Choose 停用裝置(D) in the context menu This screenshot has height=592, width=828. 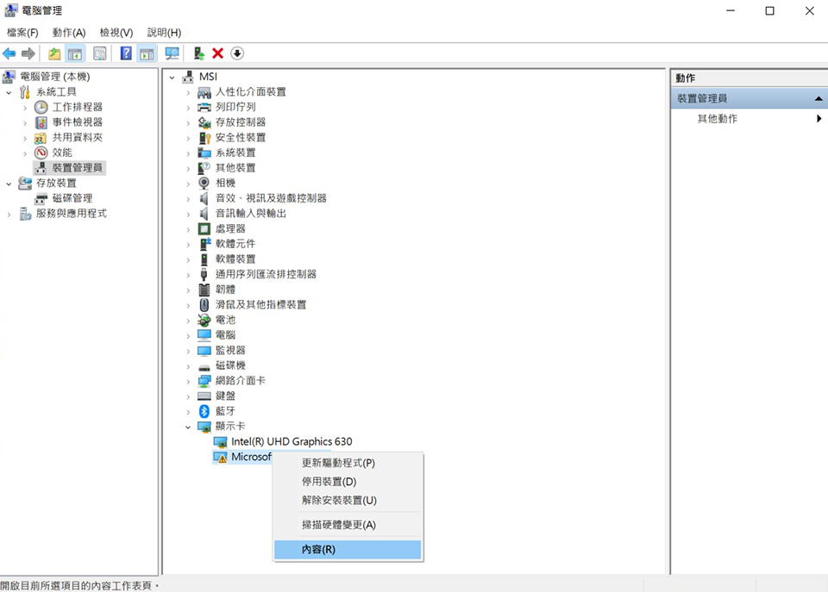point(329,482)
